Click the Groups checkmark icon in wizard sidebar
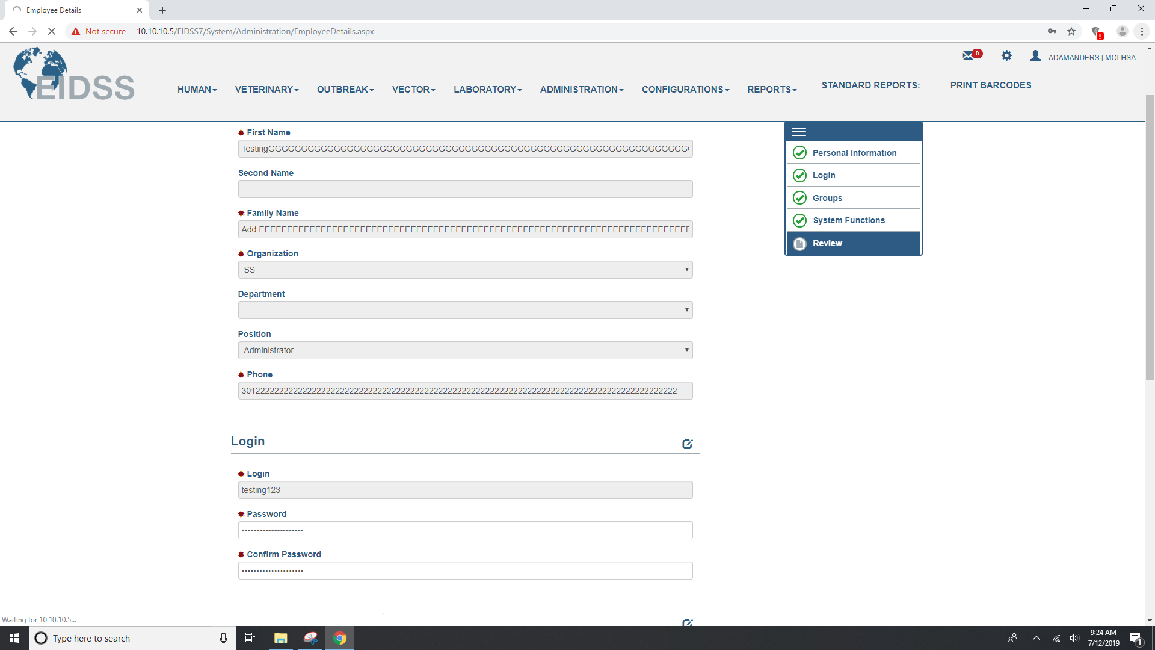This screenshot has width=1155, height=650. [800, 197]
